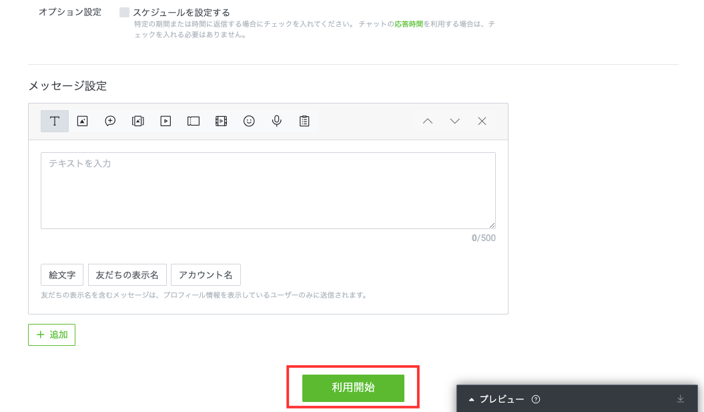Click the clipboard survey icon
Image resolution: width=704 pixels, height=412 pixels.
(x=304, y=121)
